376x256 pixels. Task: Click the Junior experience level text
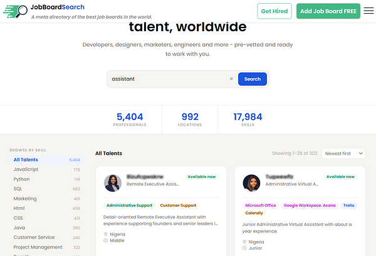[x=255, y=248]
